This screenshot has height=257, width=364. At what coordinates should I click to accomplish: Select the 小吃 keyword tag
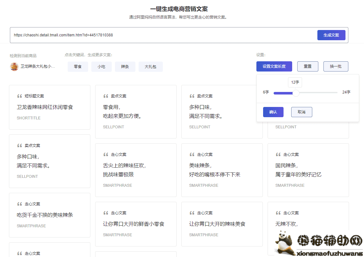pyautogui.click(x=101, y=67)
